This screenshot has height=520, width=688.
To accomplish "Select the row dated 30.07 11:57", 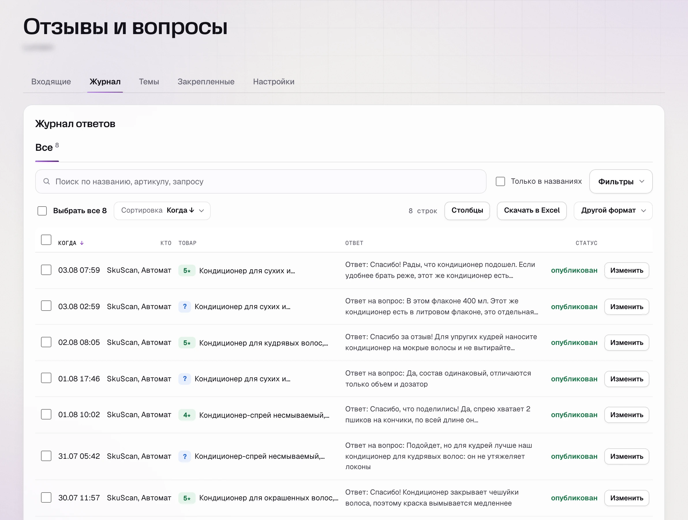I will [x=46, y=497].
